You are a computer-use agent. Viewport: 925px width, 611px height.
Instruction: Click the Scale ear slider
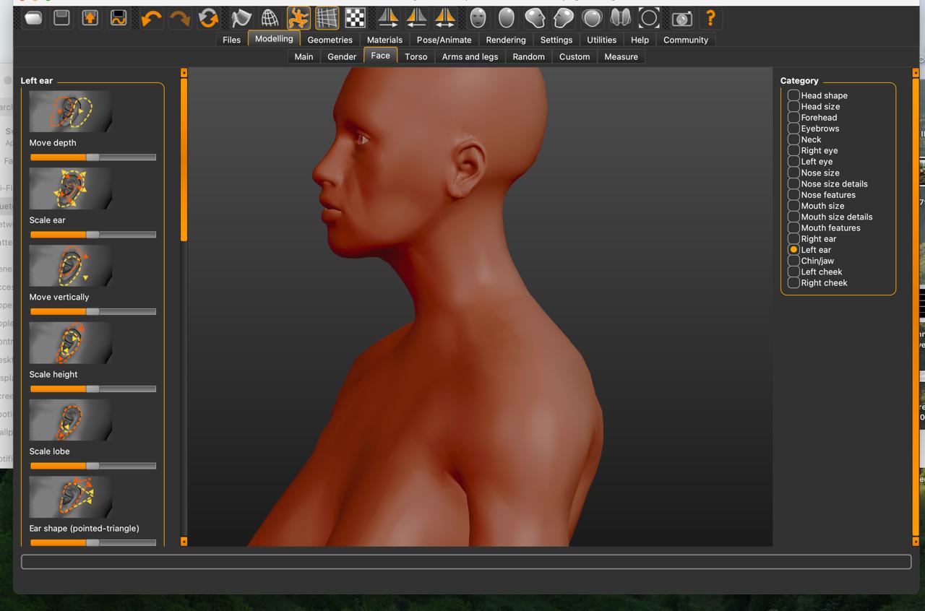[x=92, y=235]
